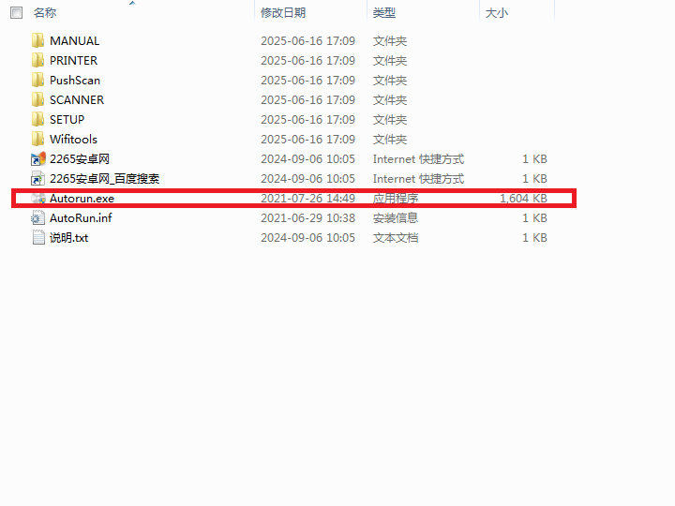
Task: Select the SCANNER folder icon
Action: pos(37,100)
